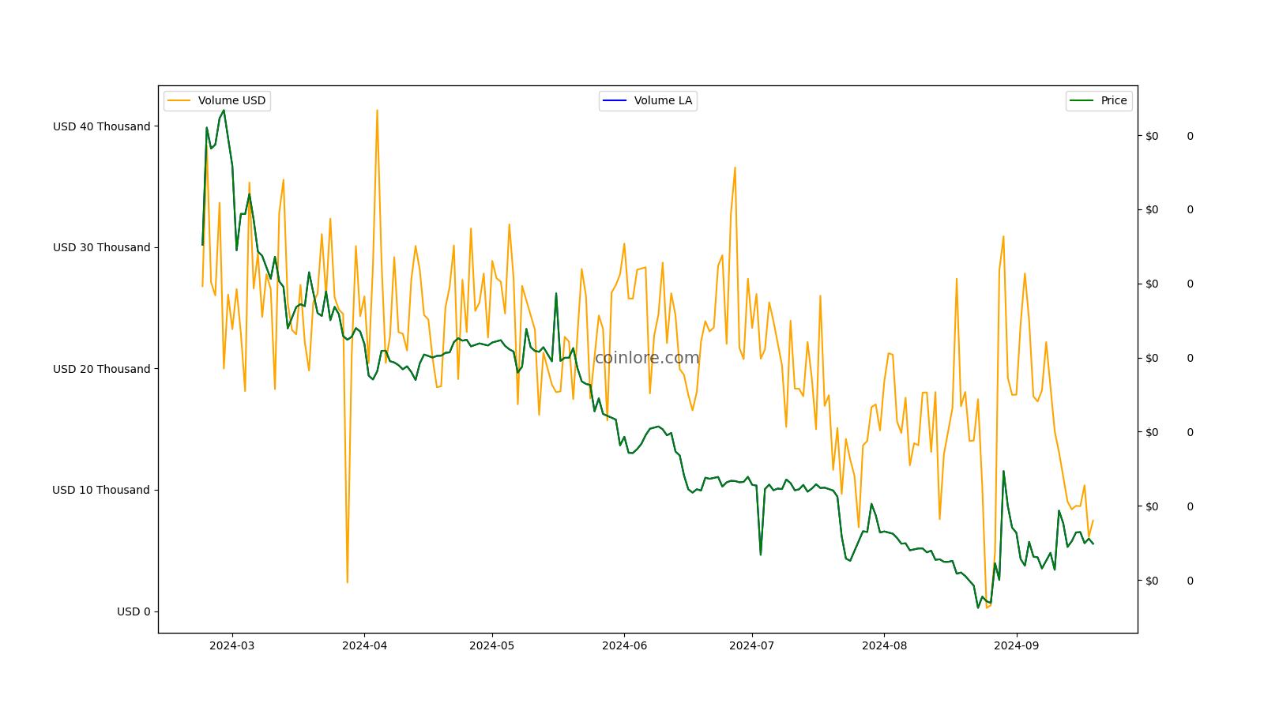
Task: Click the blue Volume LA legend line
Action: point(615,100)
